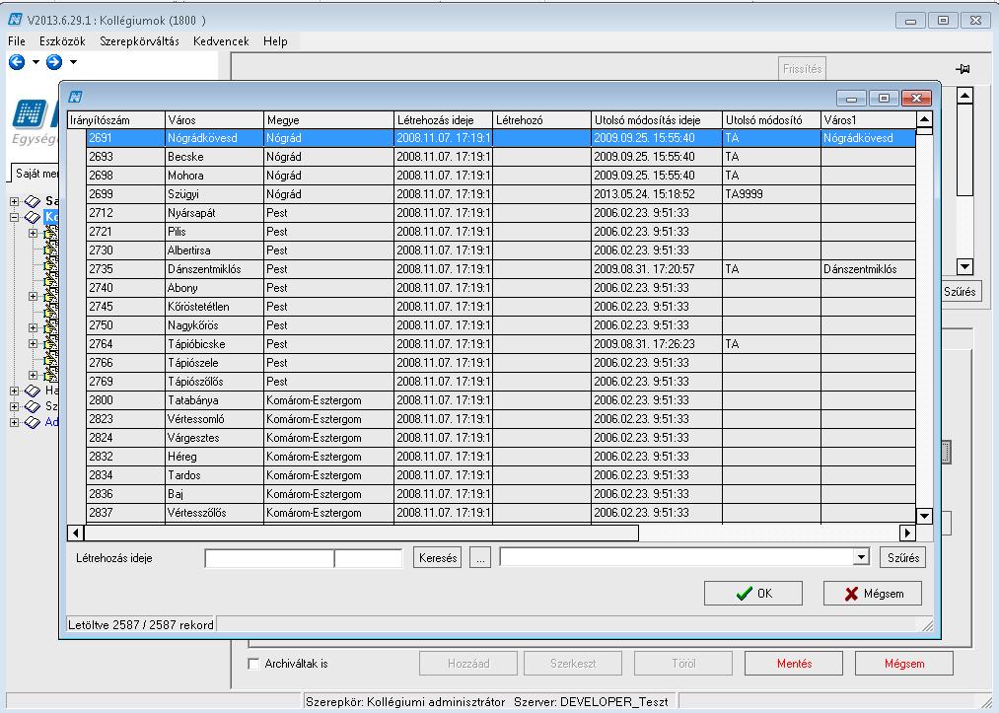Click the Vértesszőlős cell
Viewport: 999px width, 713px height.
point(214,513)
